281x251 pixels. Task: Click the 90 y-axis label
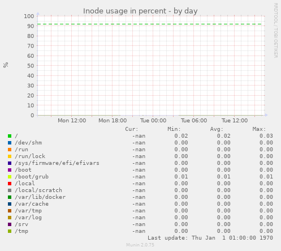tap(31, 26)
